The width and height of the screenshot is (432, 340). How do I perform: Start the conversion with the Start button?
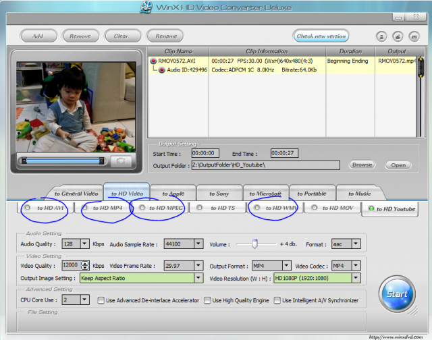[x=397, y=294]
